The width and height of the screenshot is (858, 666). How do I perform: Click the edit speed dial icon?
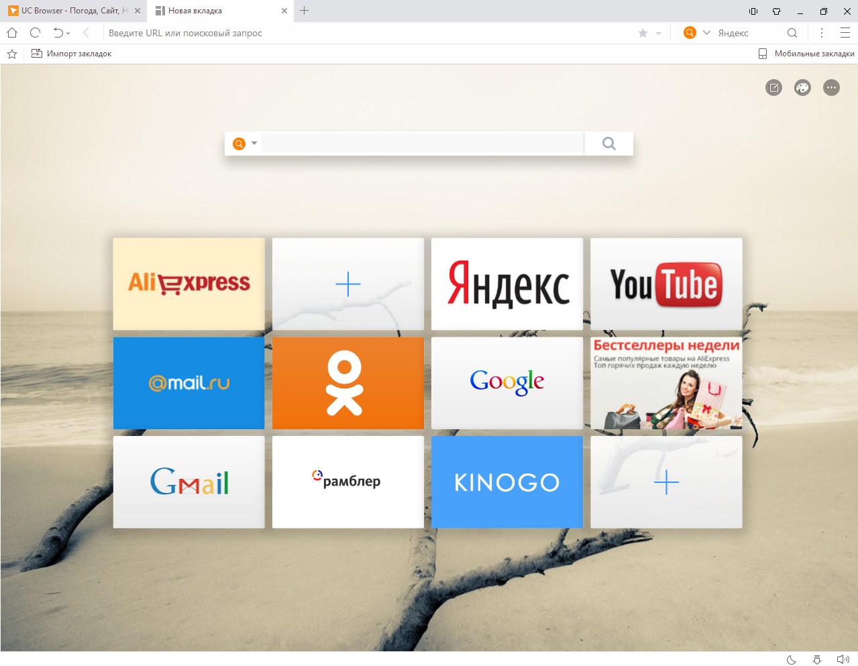[x=774, y=88]
